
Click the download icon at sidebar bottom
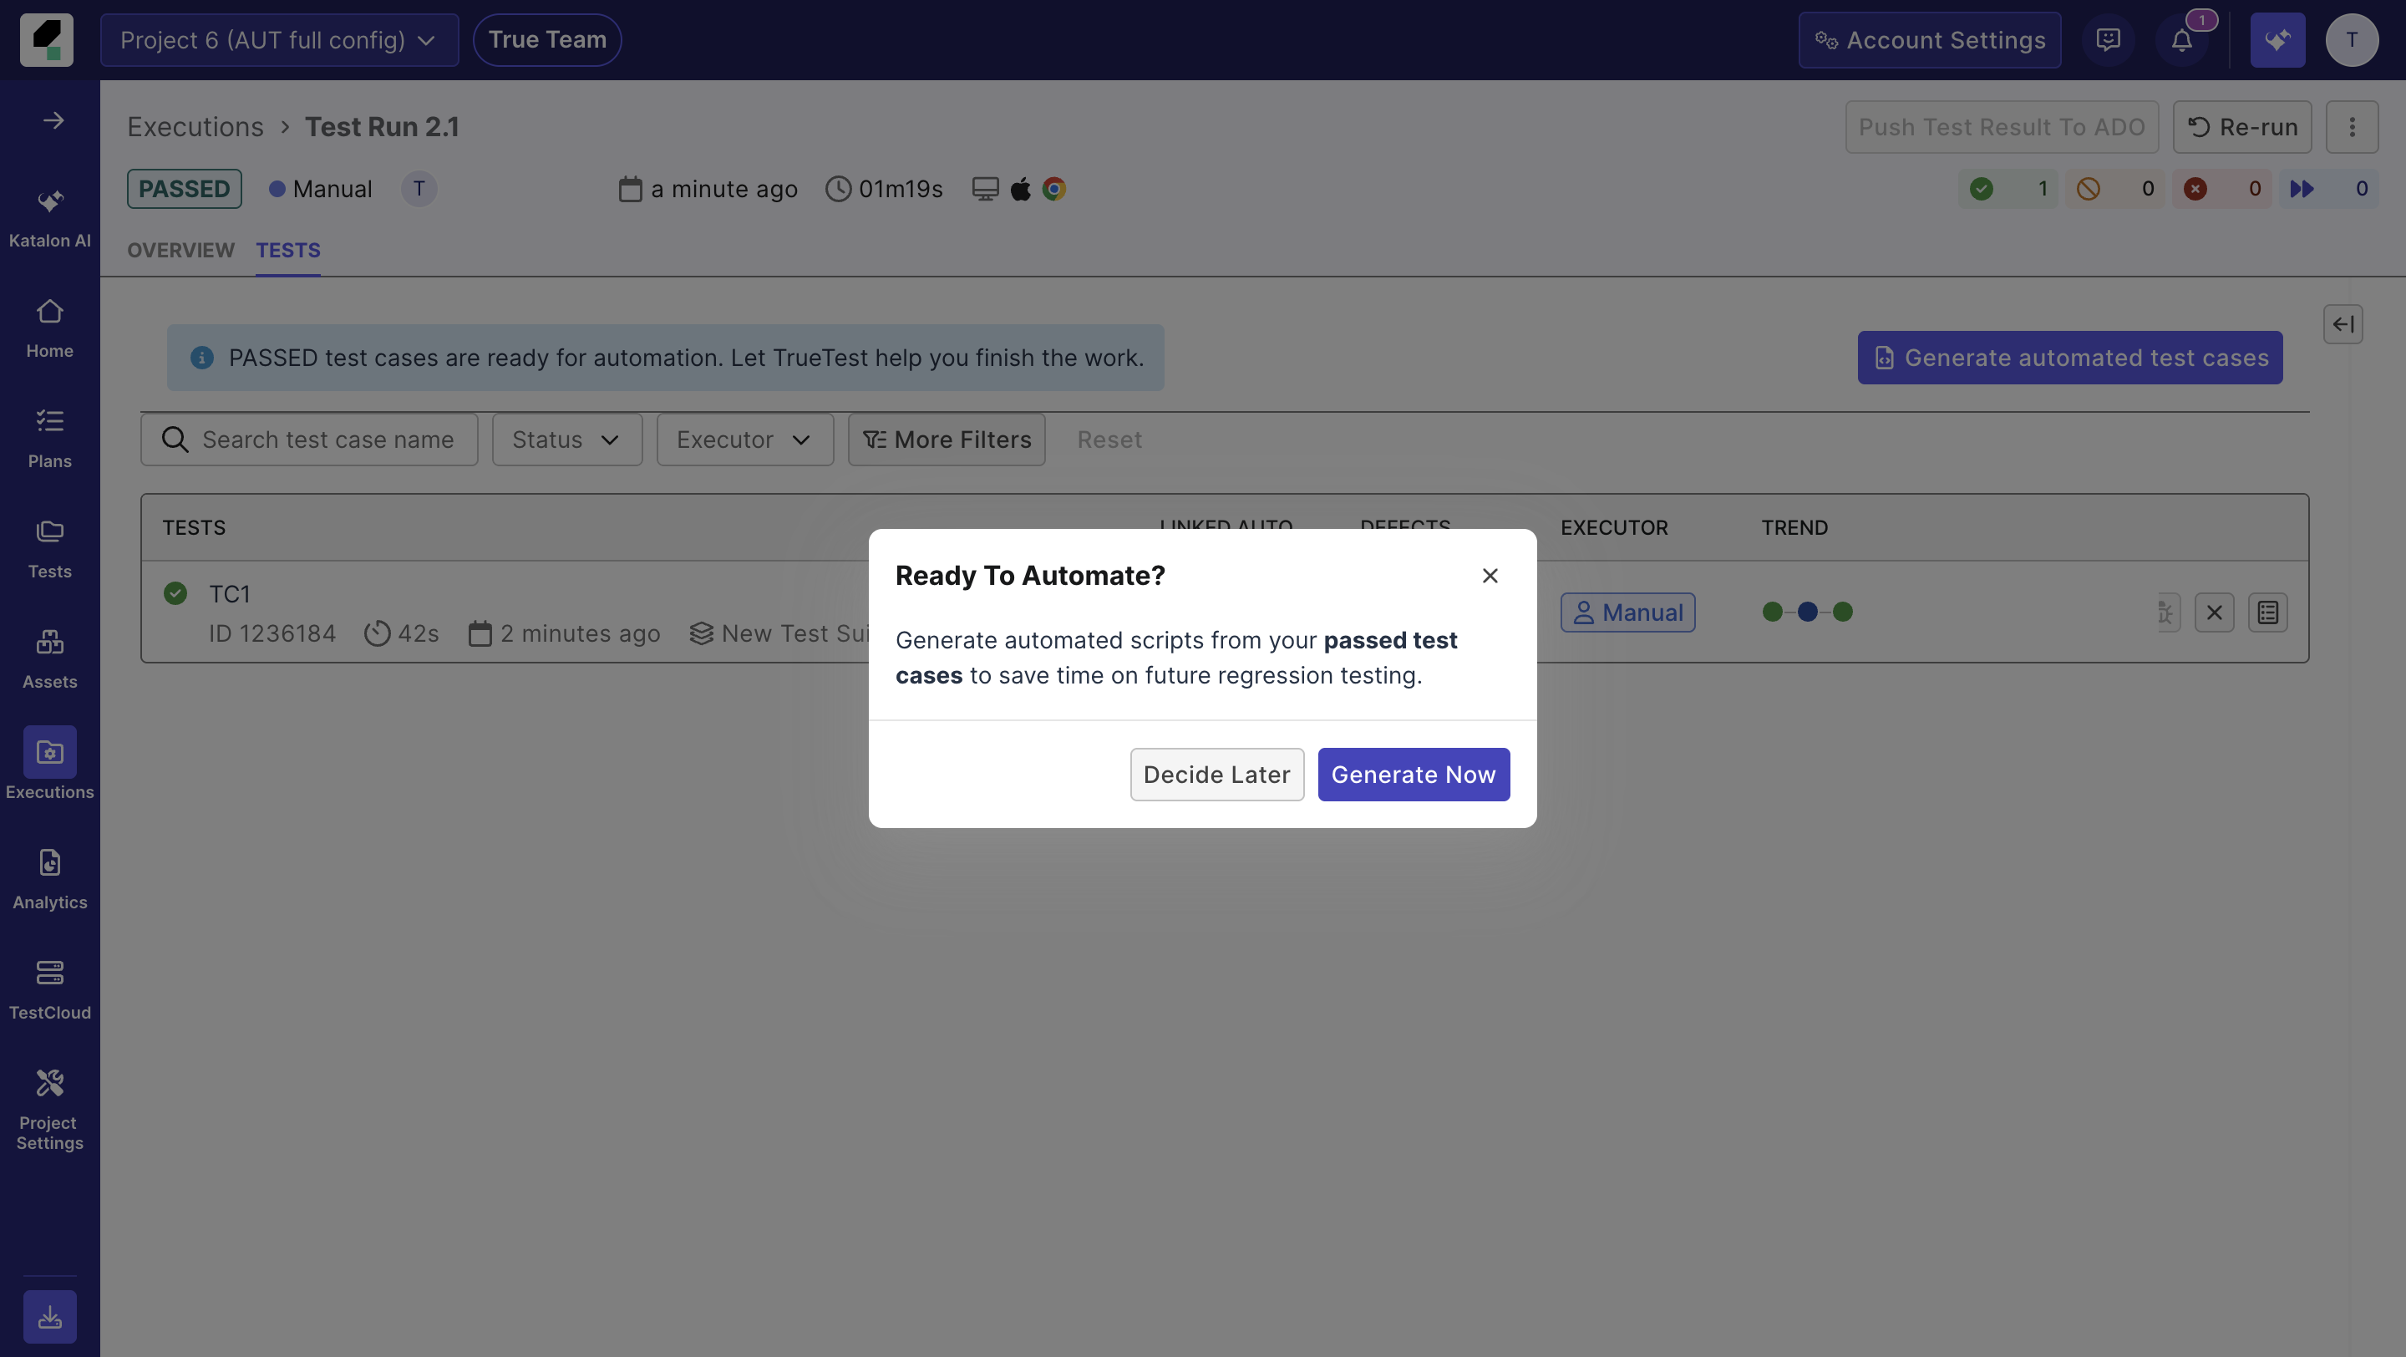point(49,1316)
